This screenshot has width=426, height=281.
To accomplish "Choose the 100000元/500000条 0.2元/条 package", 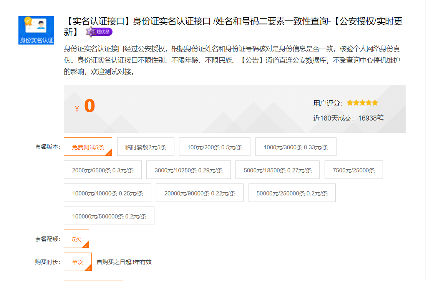I will tap(109, 216).
